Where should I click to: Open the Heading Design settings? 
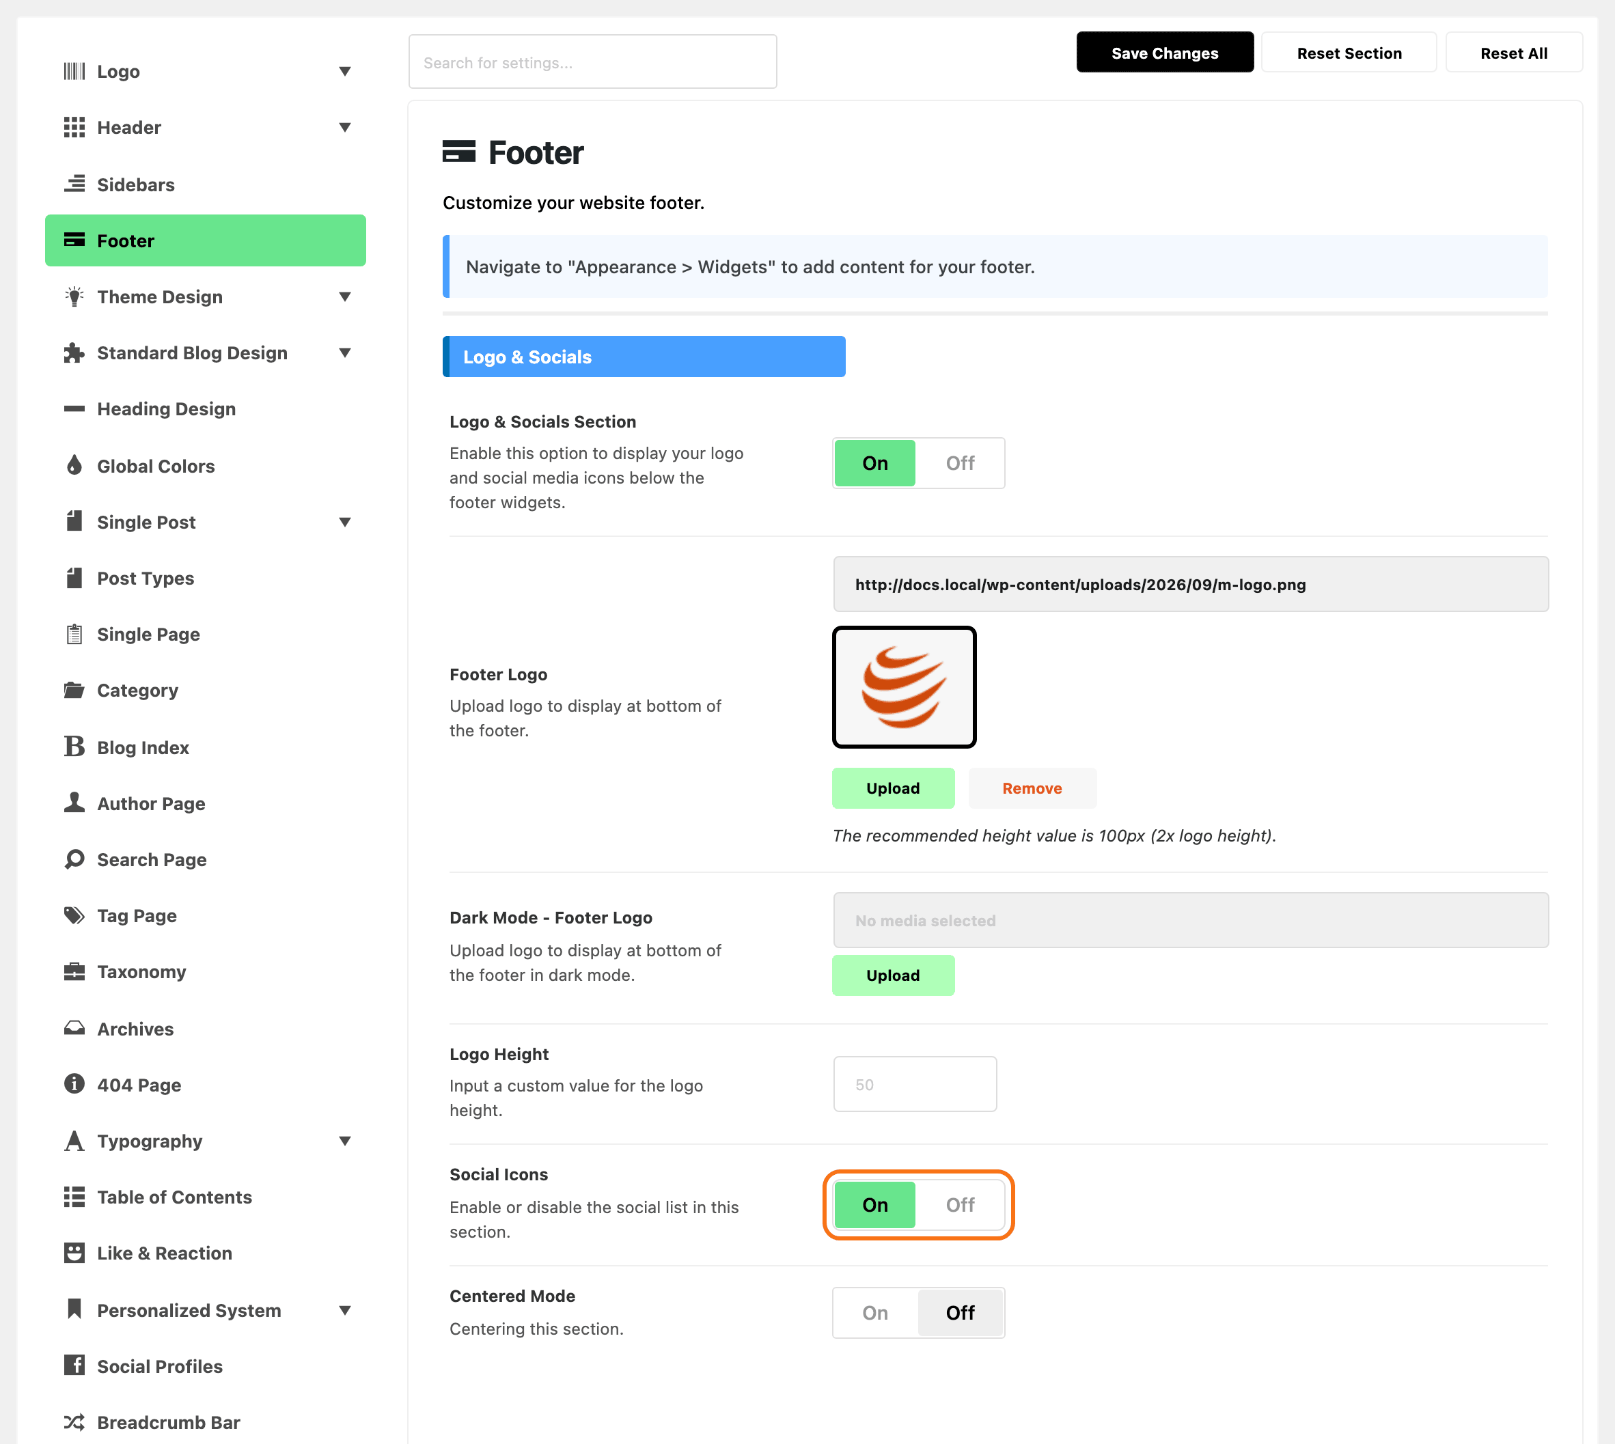[206, 409]
